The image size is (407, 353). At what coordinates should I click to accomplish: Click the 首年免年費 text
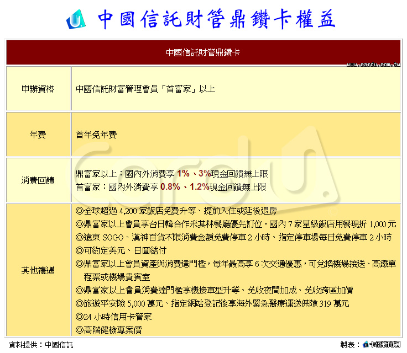96,134
